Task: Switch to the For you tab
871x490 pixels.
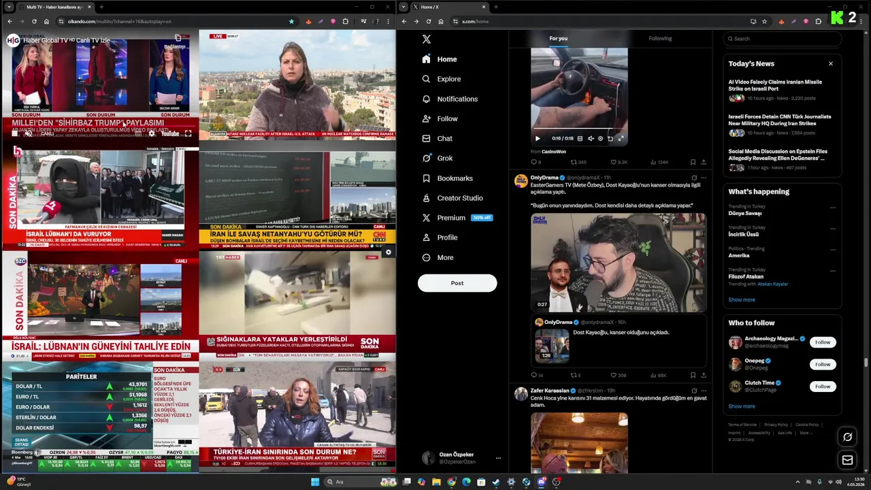Action: pyautogui.click(x=559, y=39)
